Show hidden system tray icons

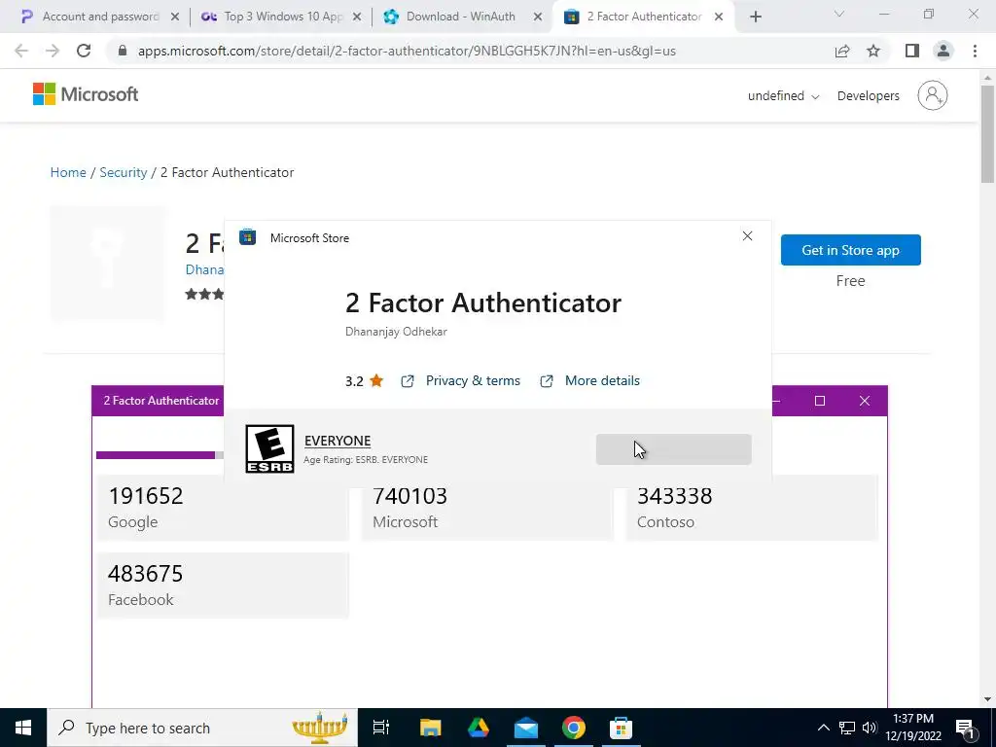823,728
